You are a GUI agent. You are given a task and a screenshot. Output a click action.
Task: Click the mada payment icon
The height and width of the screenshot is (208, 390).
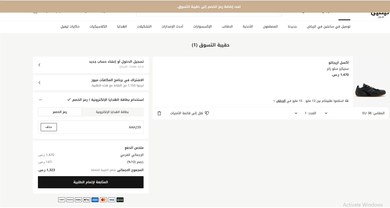pos(120,200)
